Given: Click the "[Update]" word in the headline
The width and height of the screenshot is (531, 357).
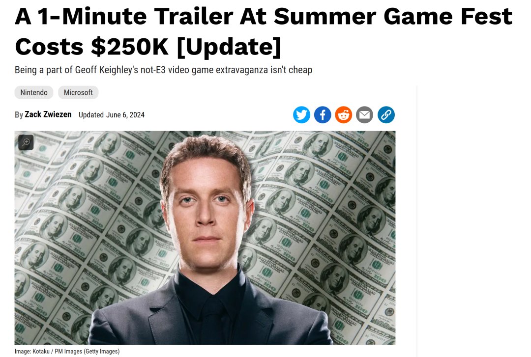Looking at the screenshot, I should tap(229, 47).
